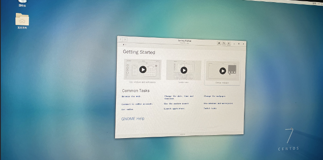Bookmark this page with the star icon
Viewport: 323px width, 160px height.
point(219,43)
